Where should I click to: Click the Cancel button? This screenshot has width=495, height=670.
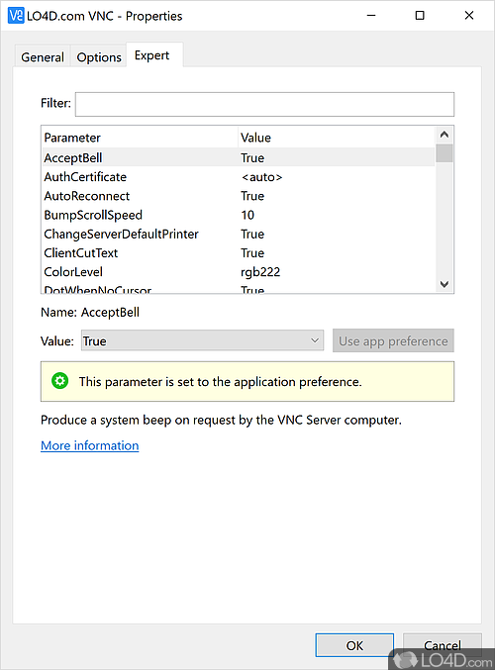pyautogui.click(x=443, y=645)
